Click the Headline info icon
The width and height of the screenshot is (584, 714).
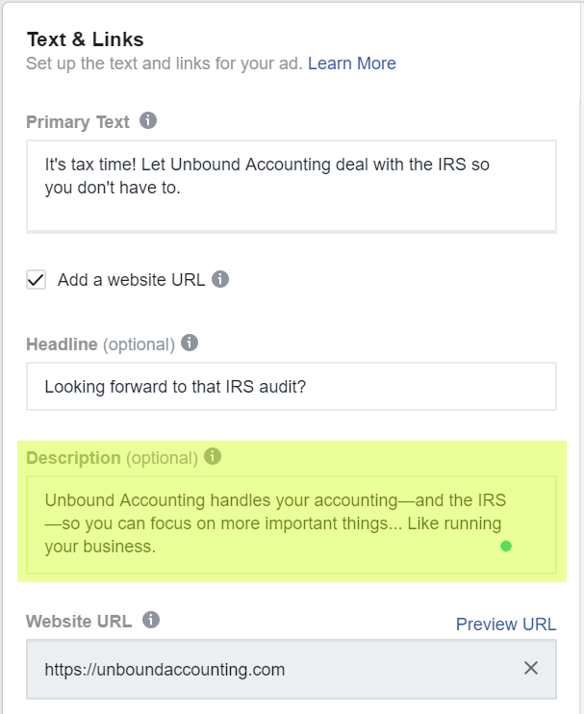click(x=190, y=343)
